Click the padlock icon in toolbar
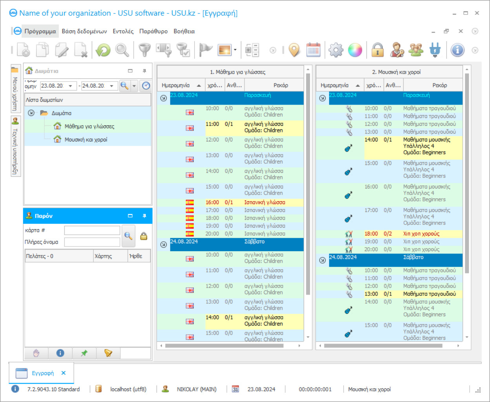 (x=377, y=50)
